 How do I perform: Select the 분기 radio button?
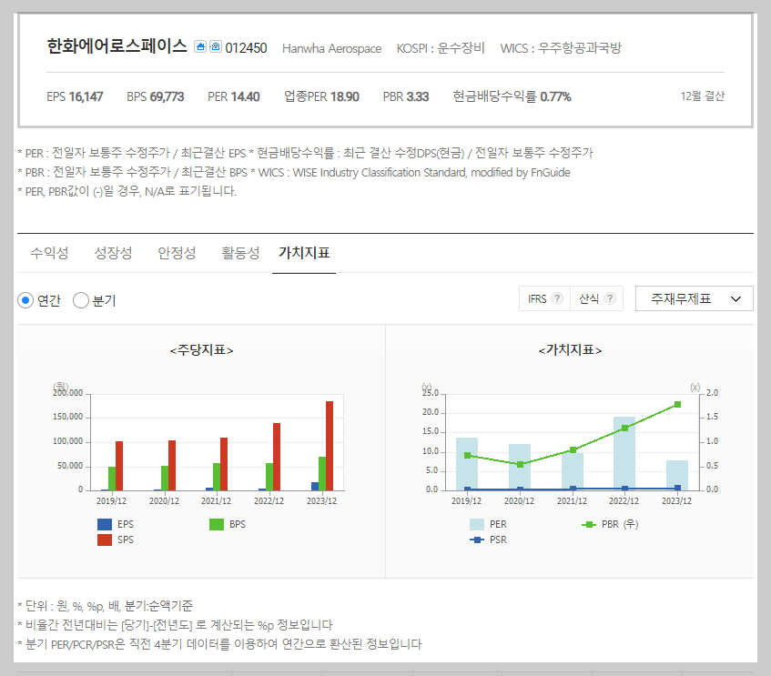click(x=81, y=300)
